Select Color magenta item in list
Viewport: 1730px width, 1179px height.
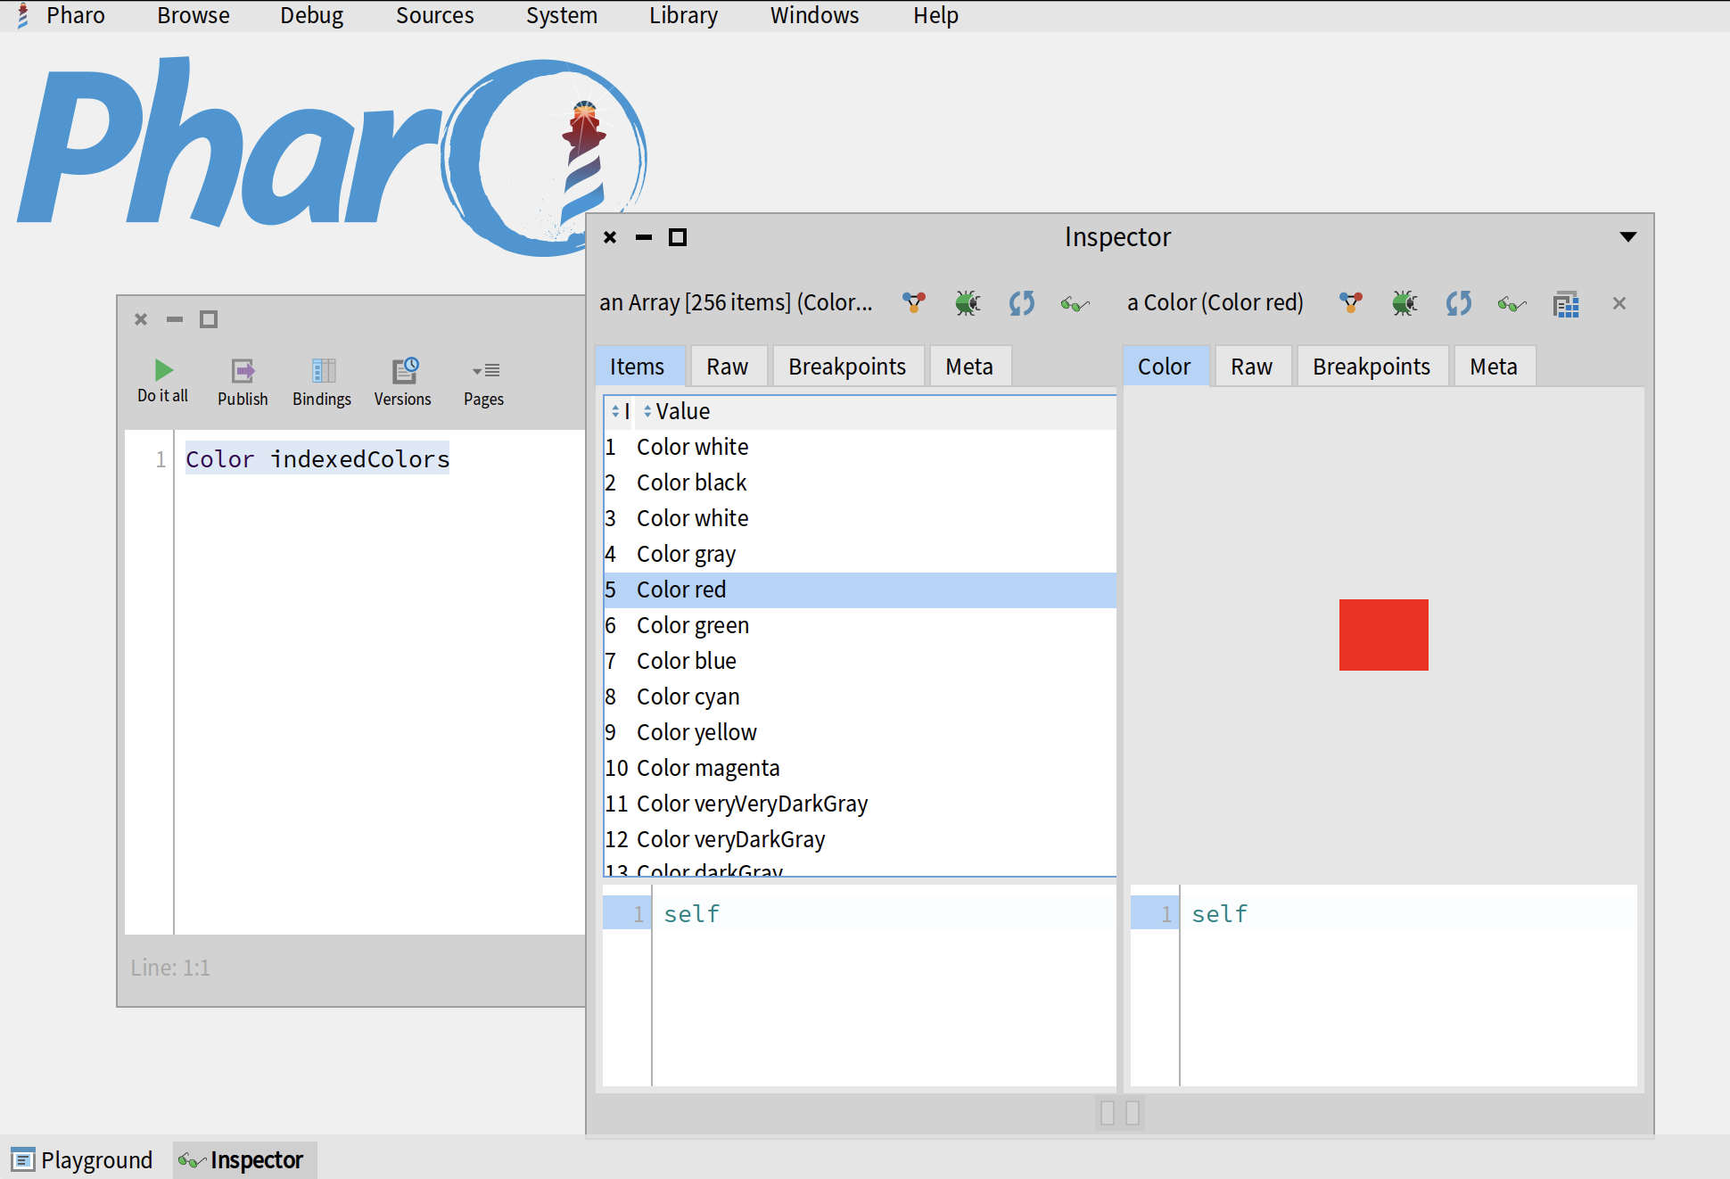coord(708,768)
